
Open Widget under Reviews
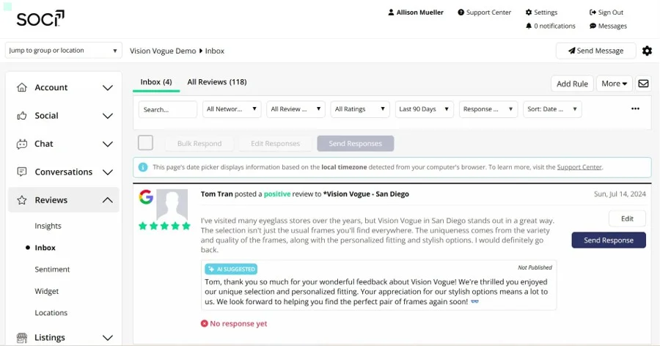pyautogui.click(x=47, y=291)
